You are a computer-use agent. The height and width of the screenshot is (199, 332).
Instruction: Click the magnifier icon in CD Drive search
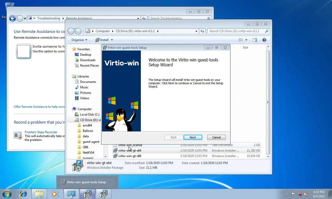tap(267, 31)
